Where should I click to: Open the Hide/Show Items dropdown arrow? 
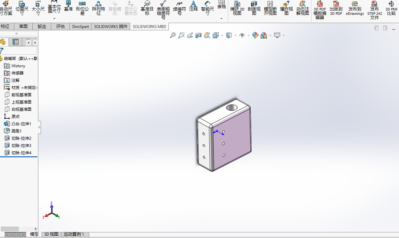[x=248, y=36]
